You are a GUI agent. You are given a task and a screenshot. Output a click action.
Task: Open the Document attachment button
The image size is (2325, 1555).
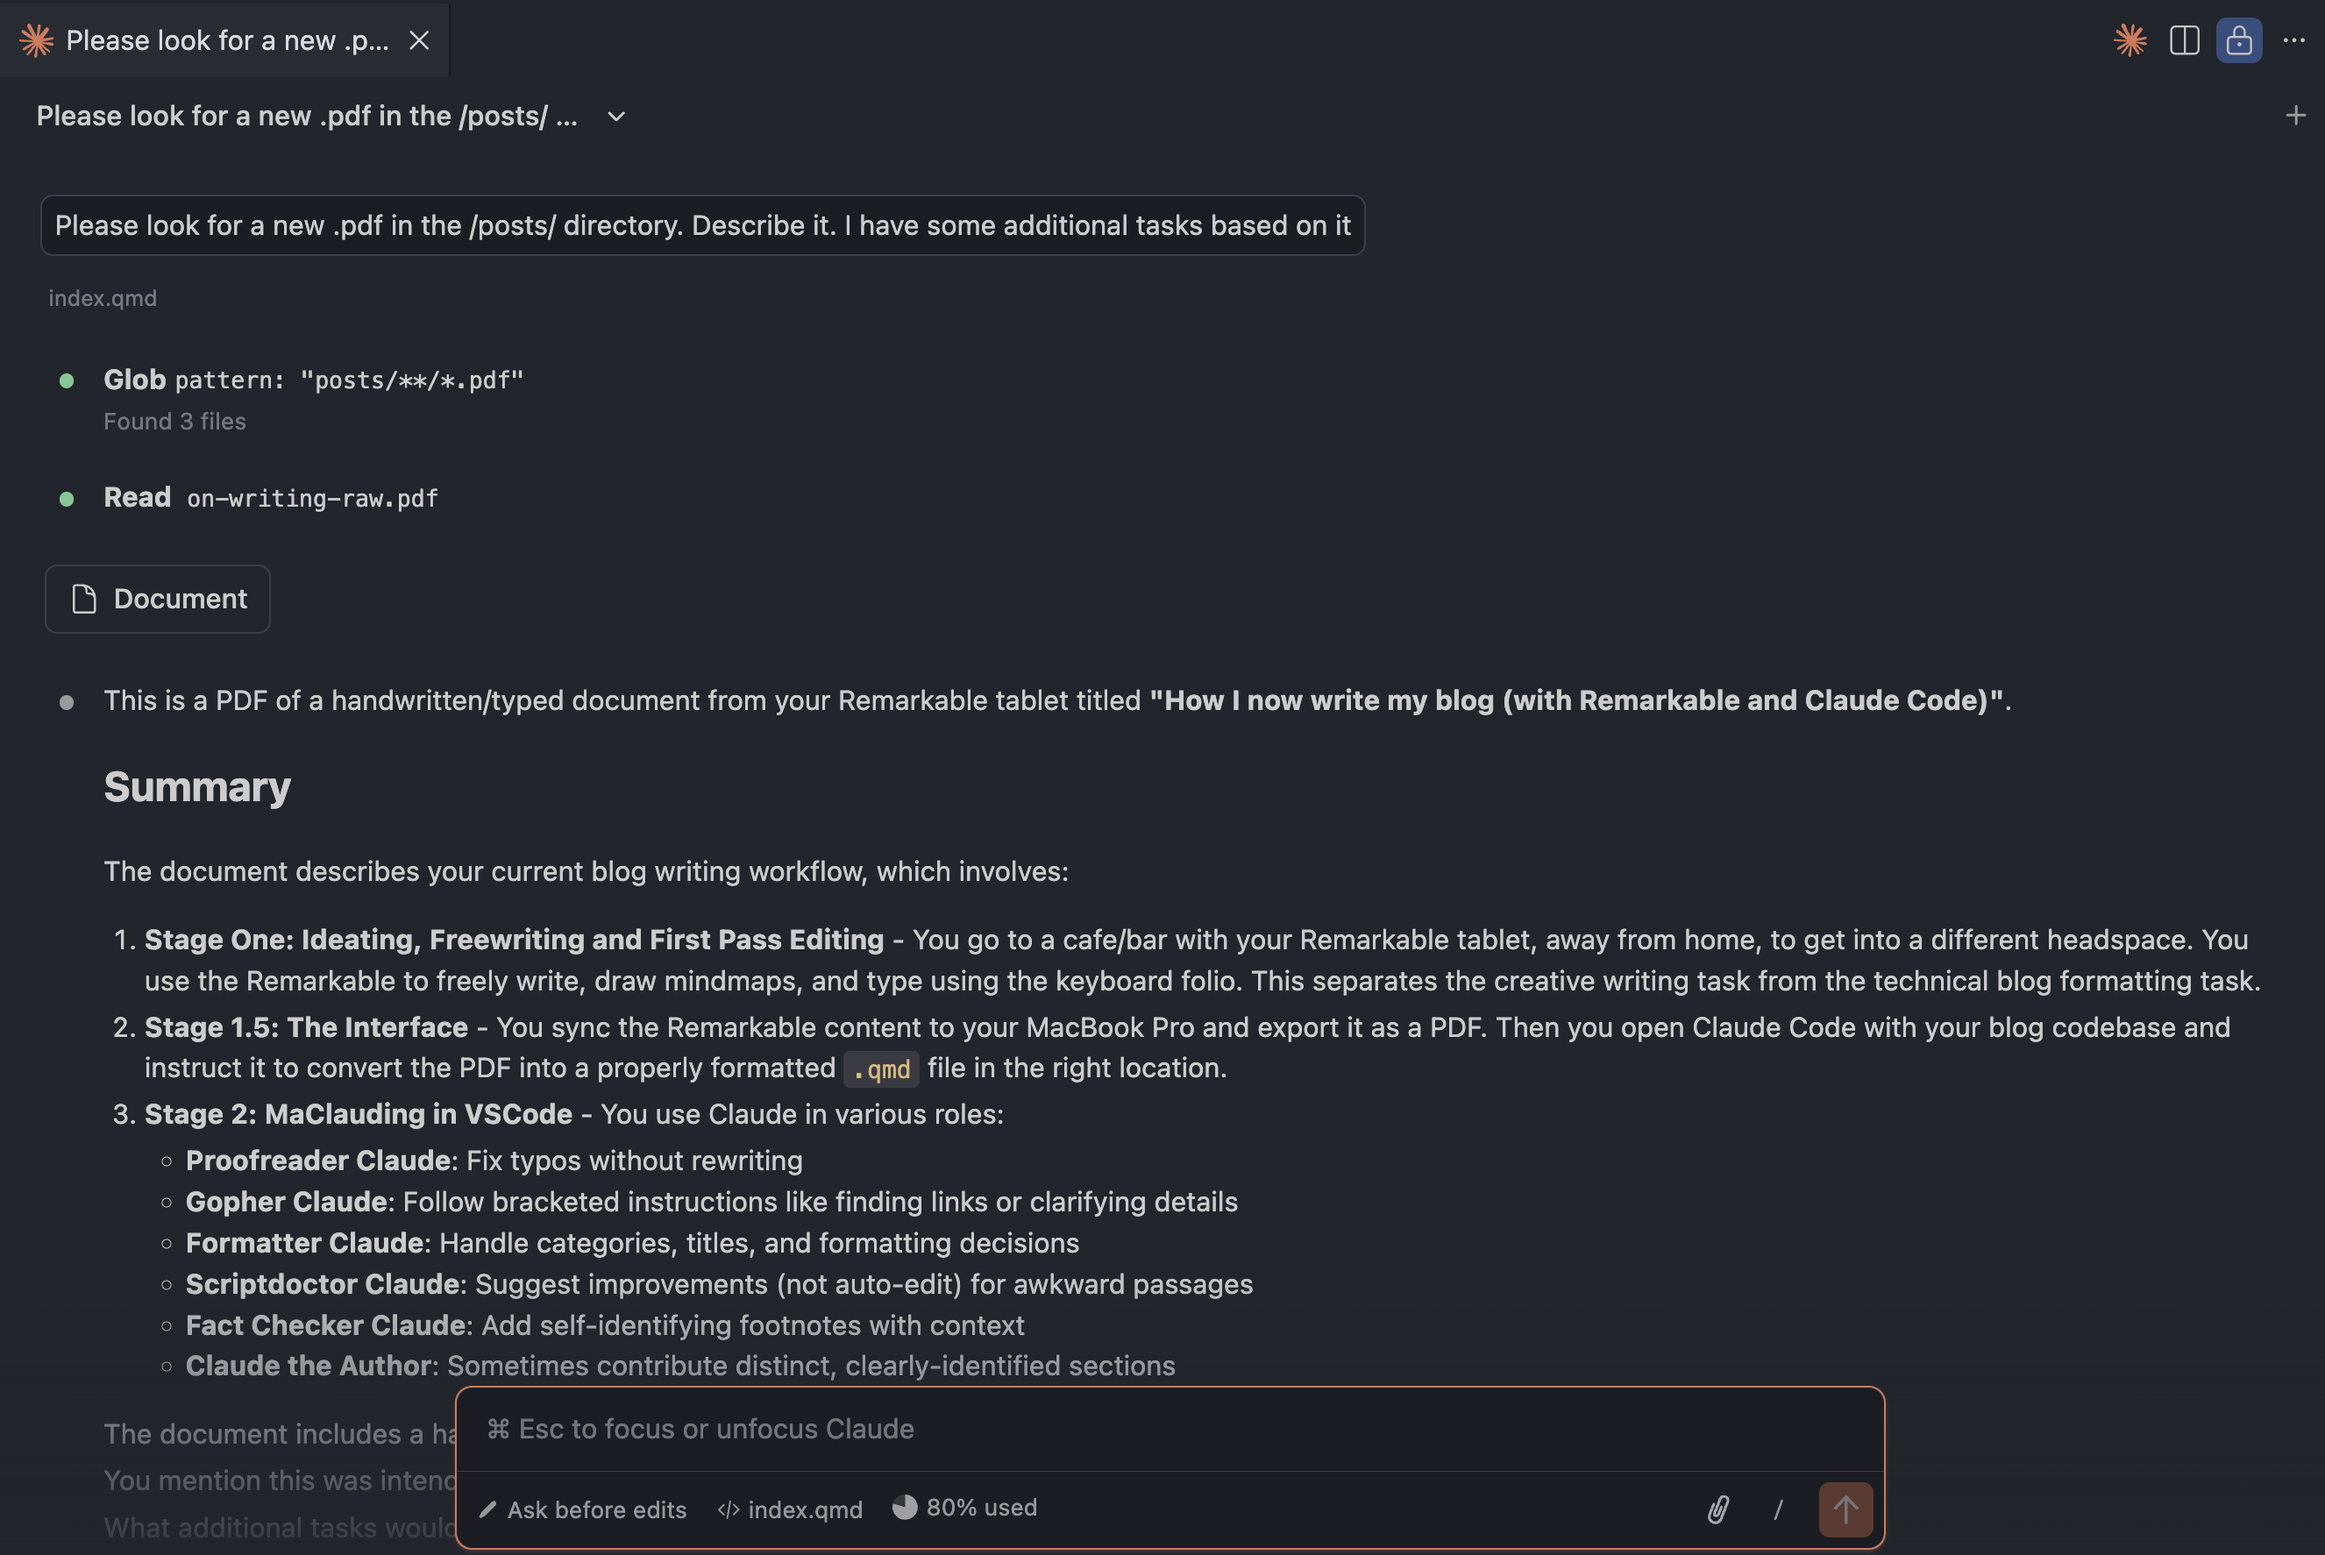point(158,599)
